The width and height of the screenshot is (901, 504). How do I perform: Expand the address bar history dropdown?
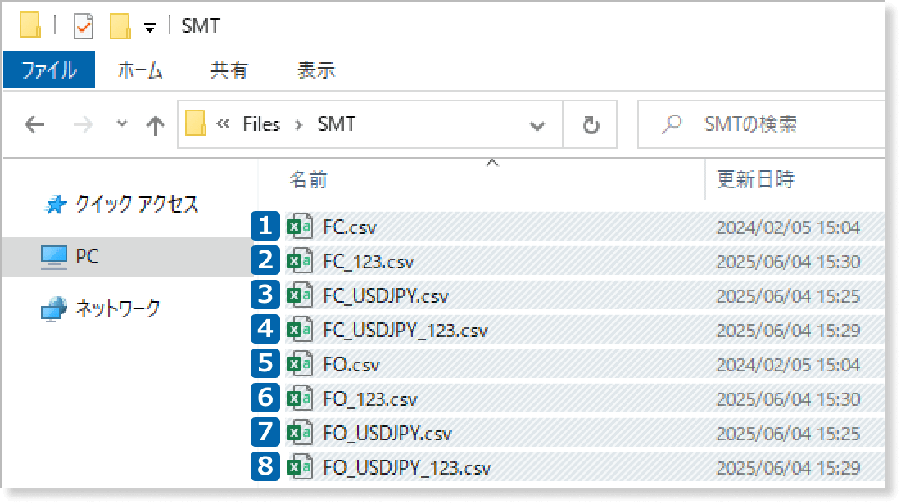537,125
